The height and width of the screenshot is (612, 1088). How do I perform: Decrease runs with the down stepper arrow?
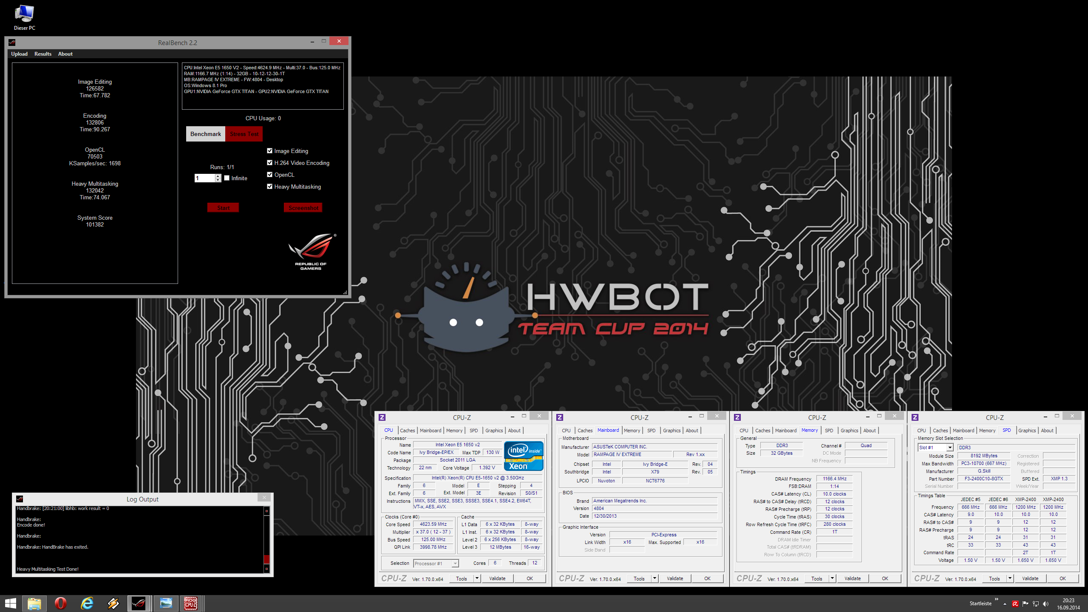218,180
